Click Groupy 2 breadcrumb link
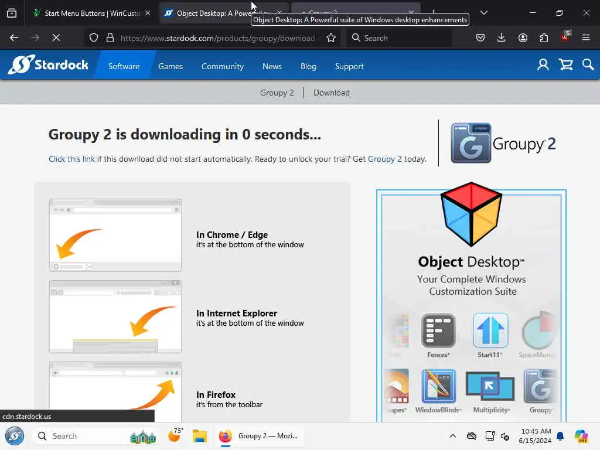Image resolution: width=600 pixels, height=450 pixels. point(277,93)
